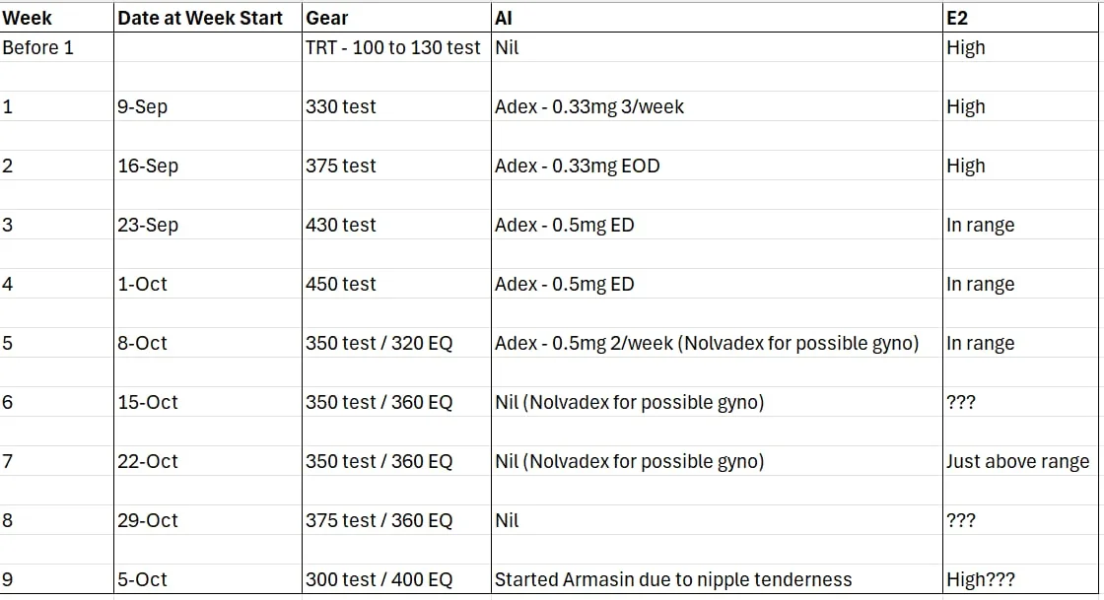Select the Before 1 week cell

click(56, 47)
